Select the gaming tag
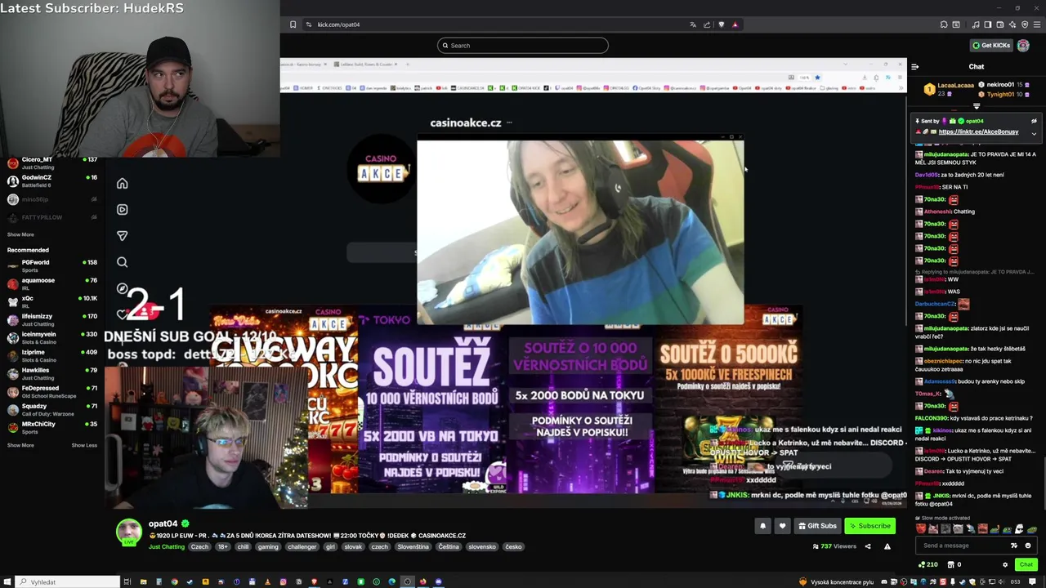This screenshot has width=1046, height=588. [x=268, y=546]
